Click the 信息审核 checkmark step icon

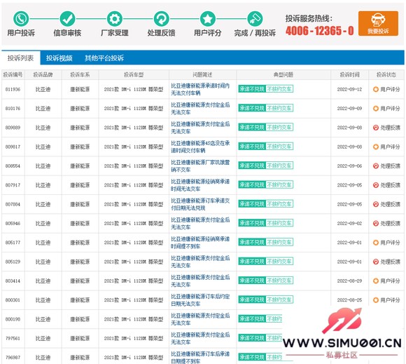click(67, 19)
